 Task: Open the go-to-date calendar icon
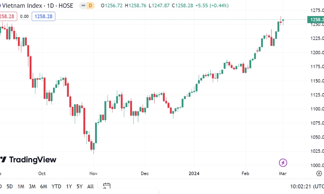(x=107, y=186)
